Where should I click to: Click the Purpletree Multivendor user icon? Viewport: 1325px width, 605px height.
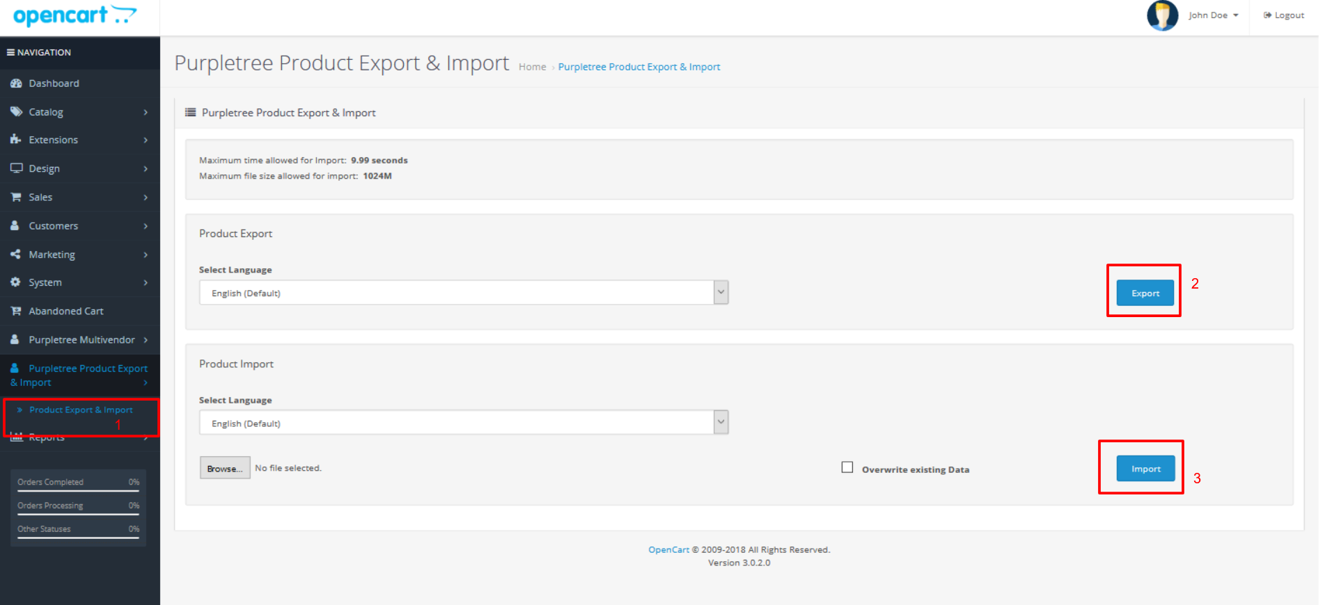[15, 339]
